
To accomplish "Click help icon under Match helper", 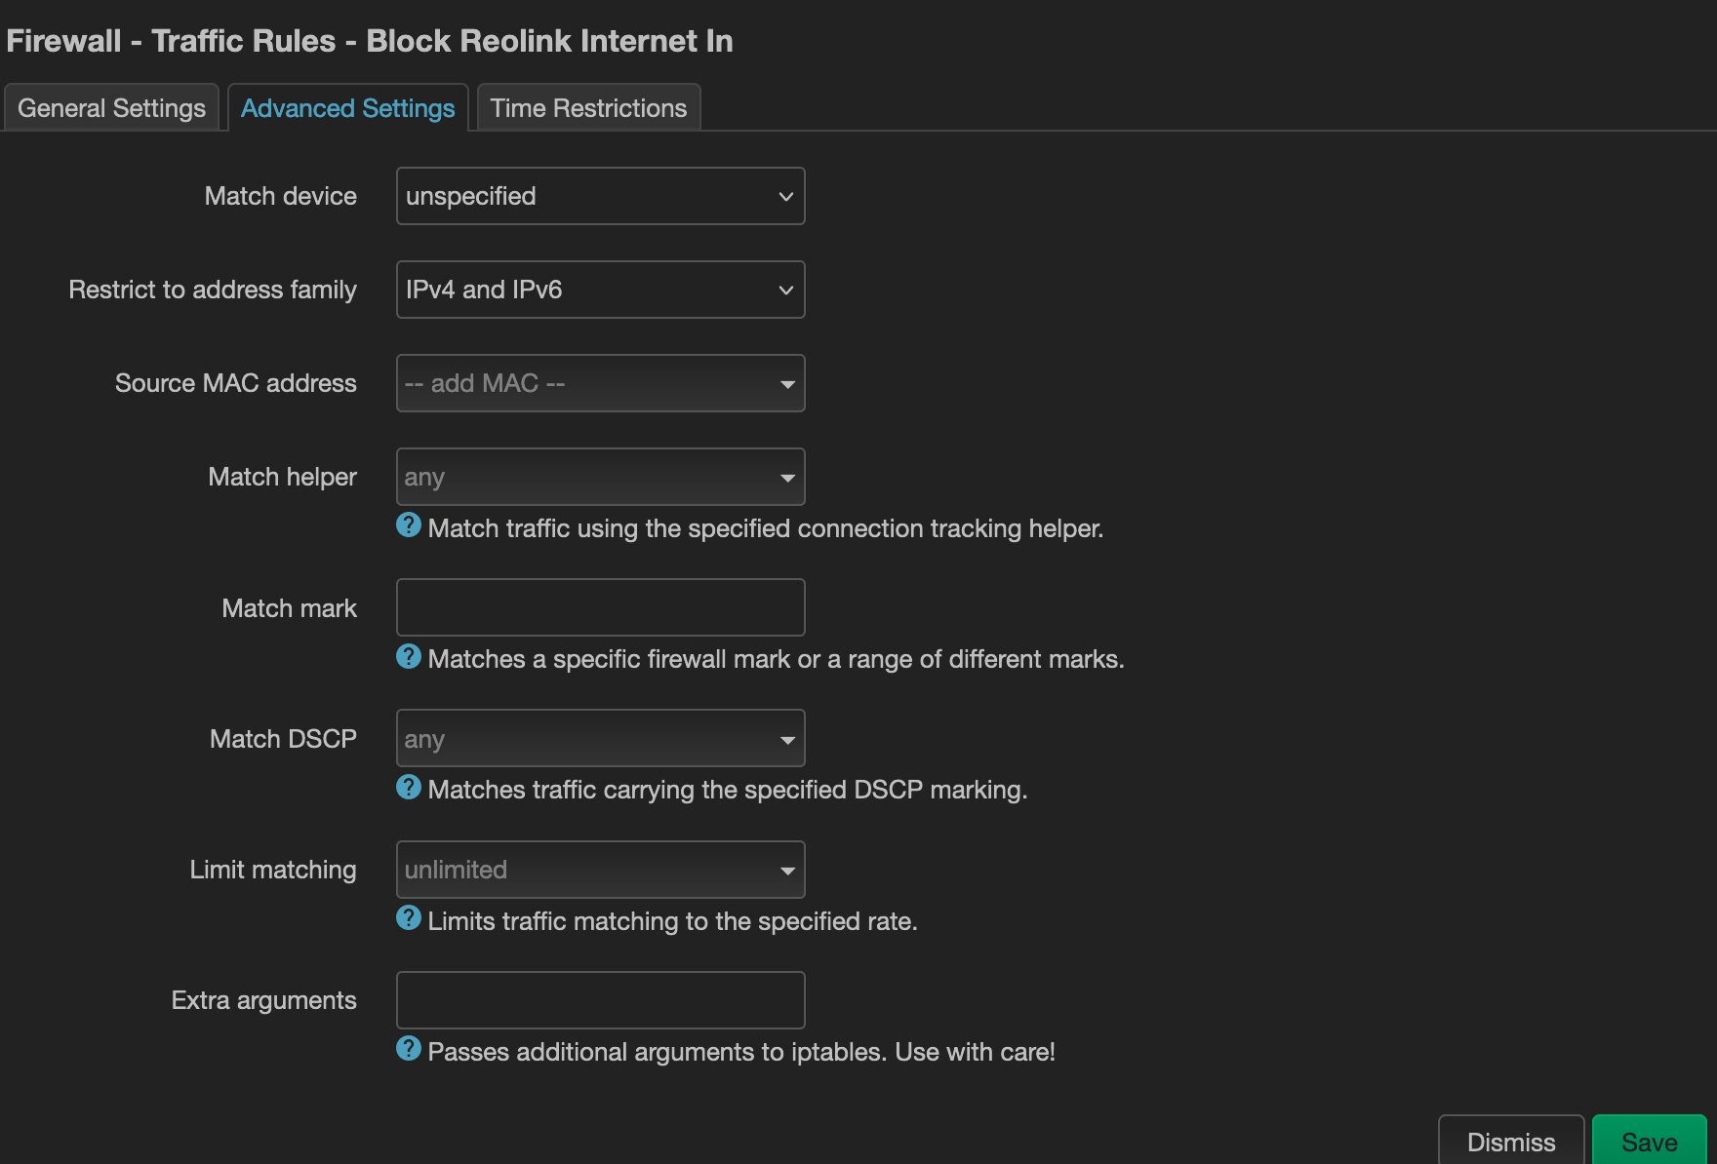I will [x=409, y=525].
